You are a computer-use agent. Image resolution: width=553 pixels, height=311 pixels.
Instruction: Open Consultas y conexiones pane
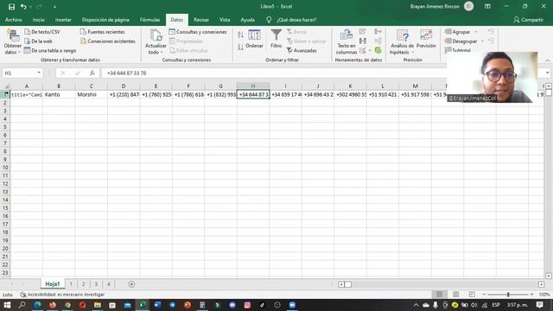pyautogui.click(x=198, y=32)
